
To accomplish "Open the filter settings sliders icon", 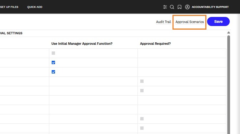I will pos(165,7).
